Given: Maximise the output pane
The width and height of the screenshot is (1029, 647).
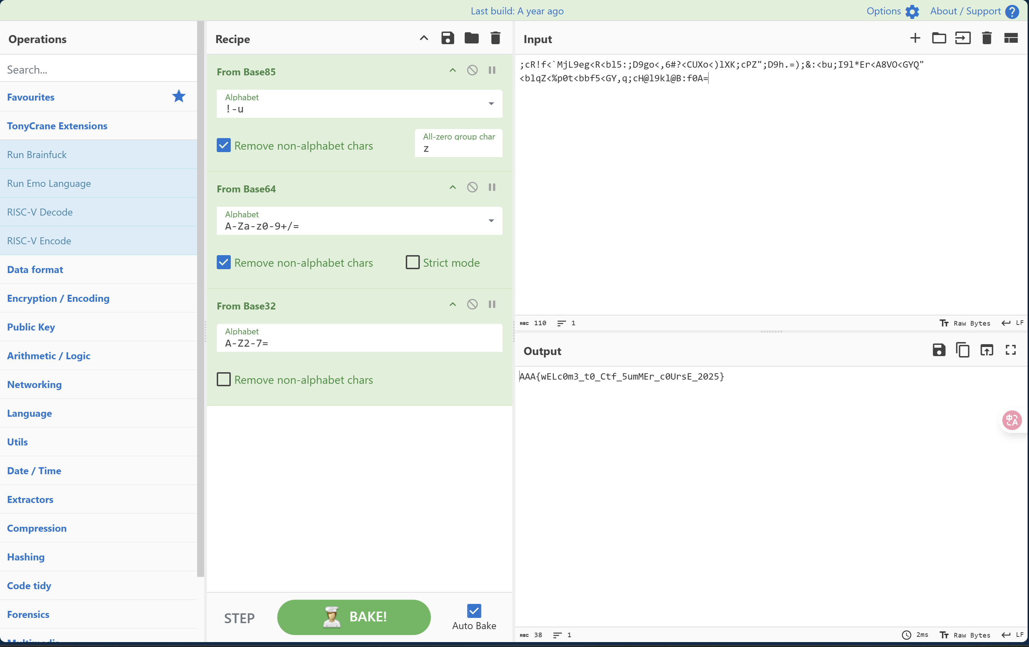Looking at the screenshot, I should tap(1010, 350).
